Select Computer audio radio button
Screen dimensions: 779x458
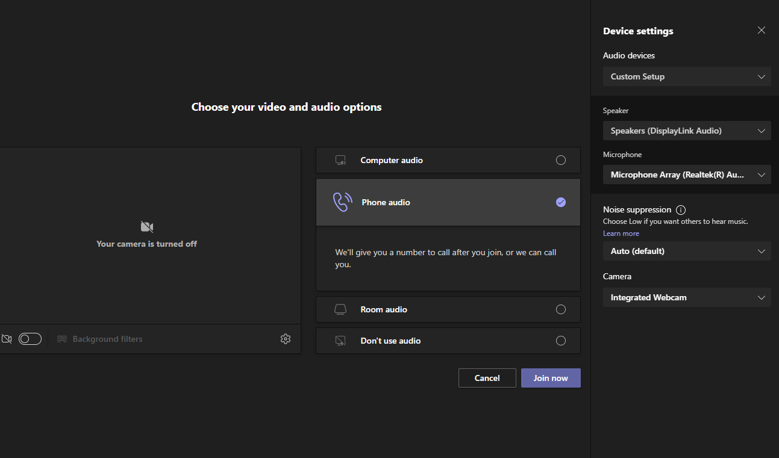pyautogui.click(x=561, y=160)
